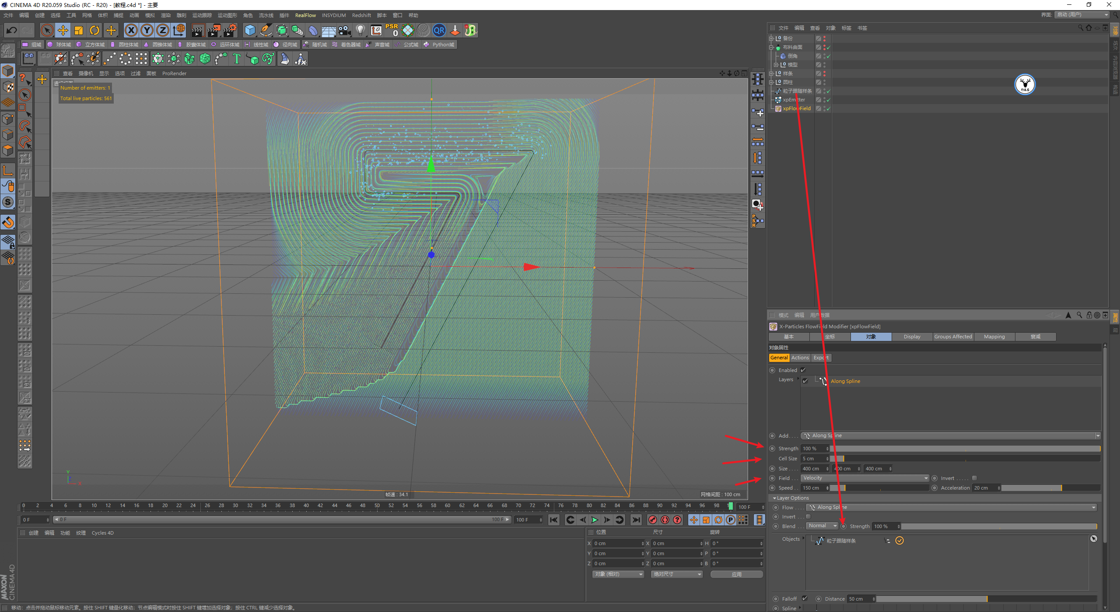This screenshot has width=1120, height=612.
Task: Select the Rotate tool in toolbar
Action: (94, 30)
